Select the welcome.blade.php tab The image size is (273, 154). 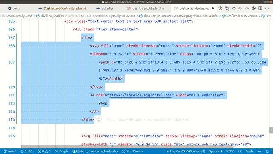(x=195, y=9)
